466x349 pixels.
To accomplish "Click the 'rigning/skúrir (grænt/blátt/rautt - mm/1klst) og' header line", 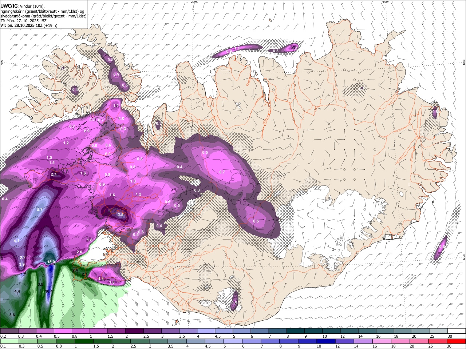I will coord(42,11).
